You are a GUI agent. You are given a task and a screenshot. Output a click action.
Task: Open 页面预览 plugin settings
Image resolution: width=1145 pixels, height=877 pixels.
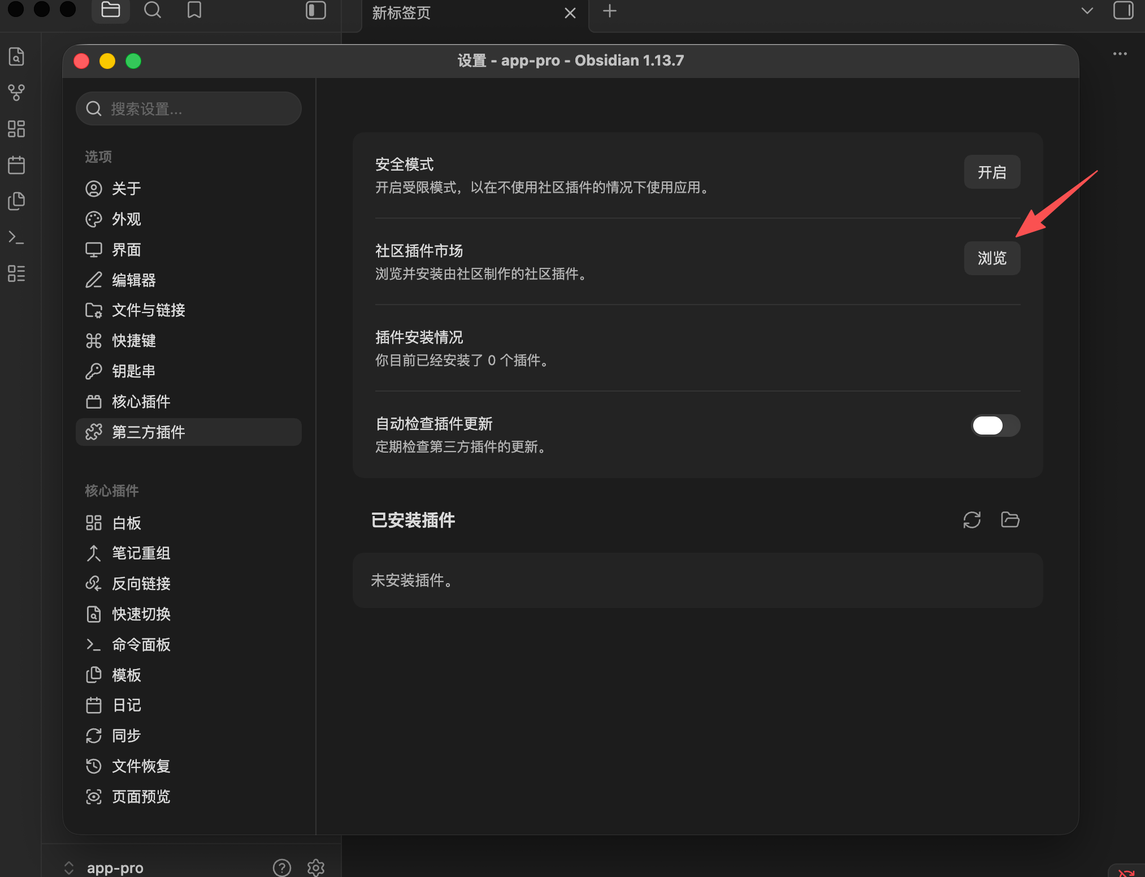[188, 797]
